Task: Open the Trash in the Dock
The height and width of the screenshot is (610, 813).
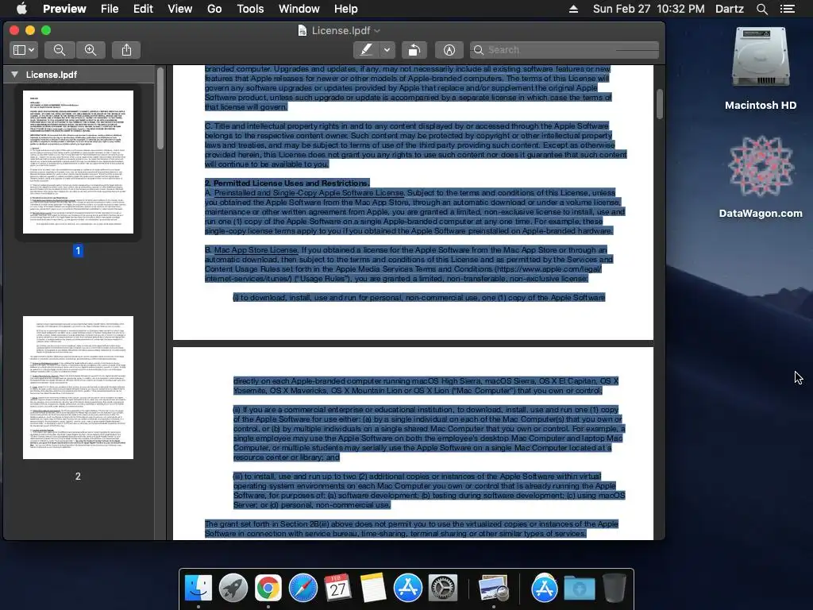Action: [615, 589]
